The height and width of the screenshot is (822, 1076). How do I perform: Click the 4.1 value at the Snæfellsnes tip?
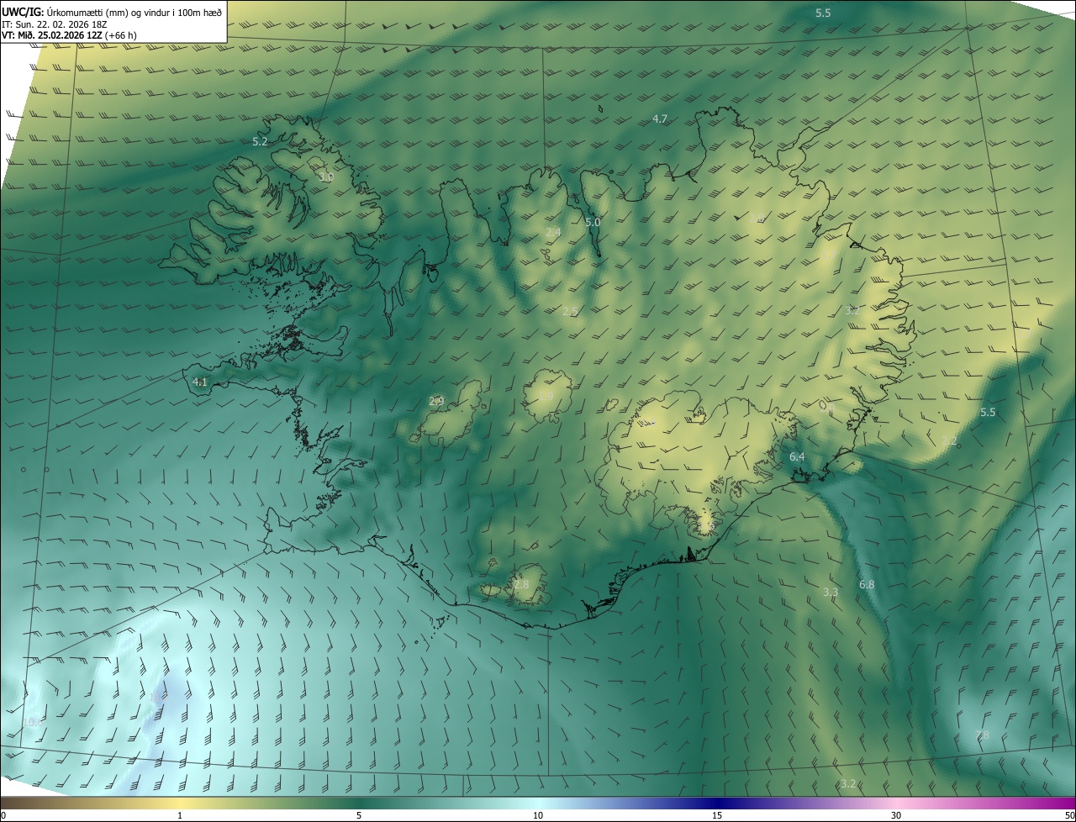click(x=199, y=382)
